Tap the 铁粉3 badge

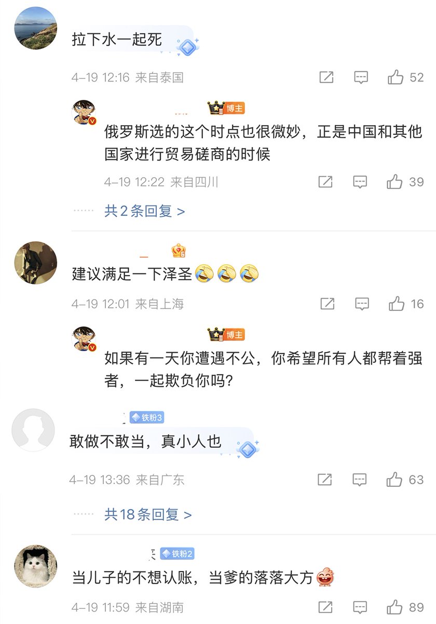point(147,418)
